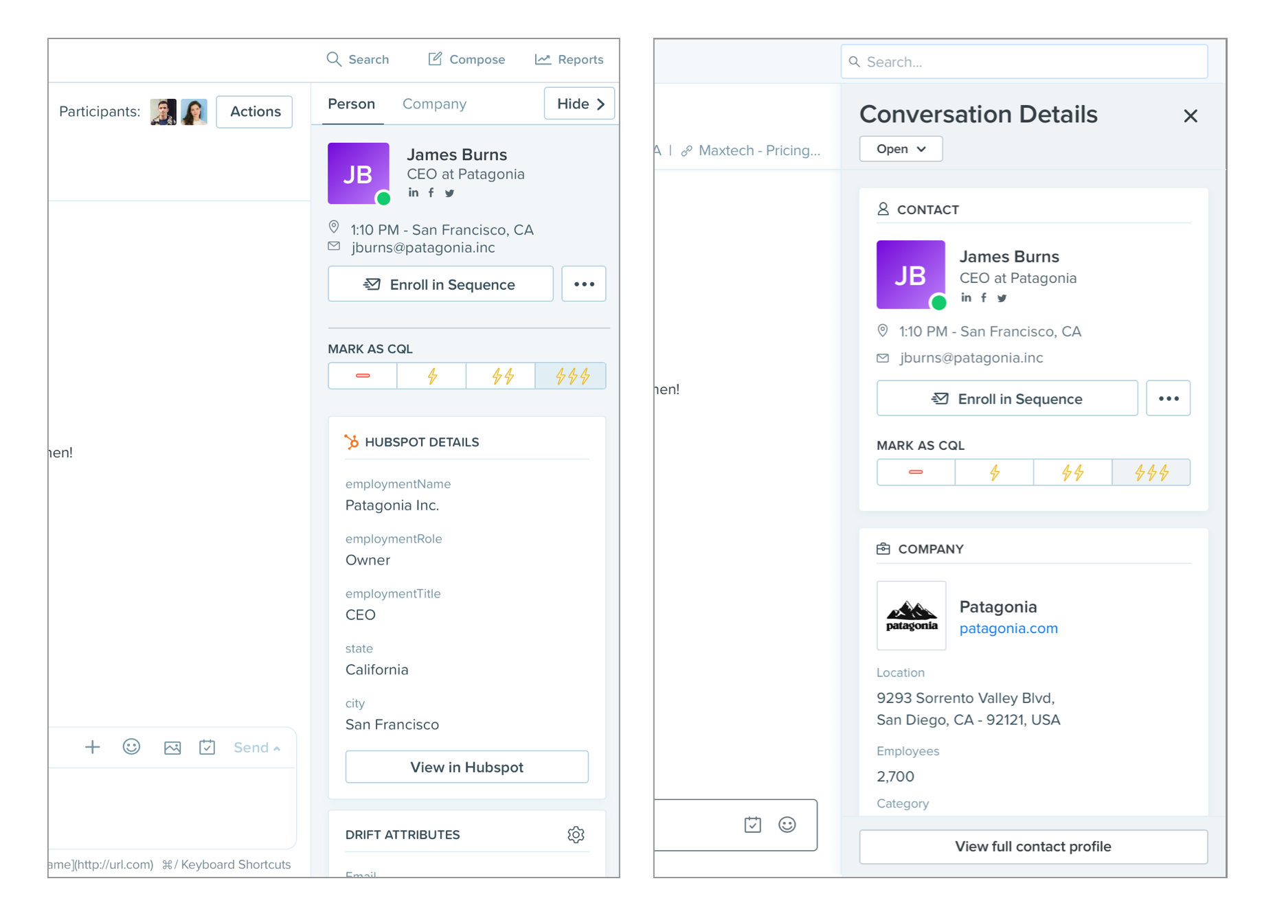Click the address '9293 Sorrento Valley Blvd,'
The height and width of the screenshot is (916, 1275).
[x=966, y=698]
